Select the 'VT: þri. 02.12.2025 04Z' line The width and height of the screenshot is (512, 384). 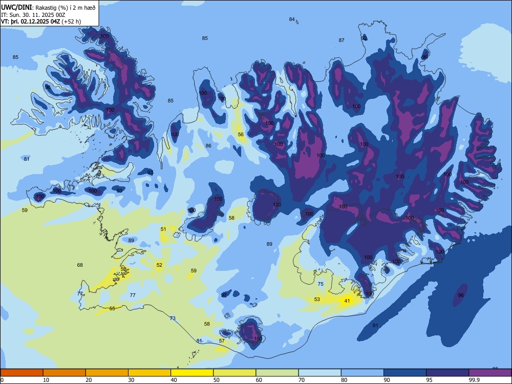pos(30,22)
